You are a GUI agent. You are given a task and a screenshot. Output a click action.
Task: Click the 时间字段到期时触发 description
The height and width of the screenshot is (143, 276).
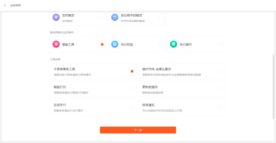(x=133, y=21)
